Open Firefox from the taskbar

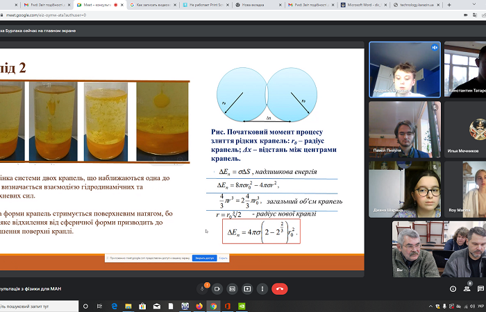click(x=199, y=306)
